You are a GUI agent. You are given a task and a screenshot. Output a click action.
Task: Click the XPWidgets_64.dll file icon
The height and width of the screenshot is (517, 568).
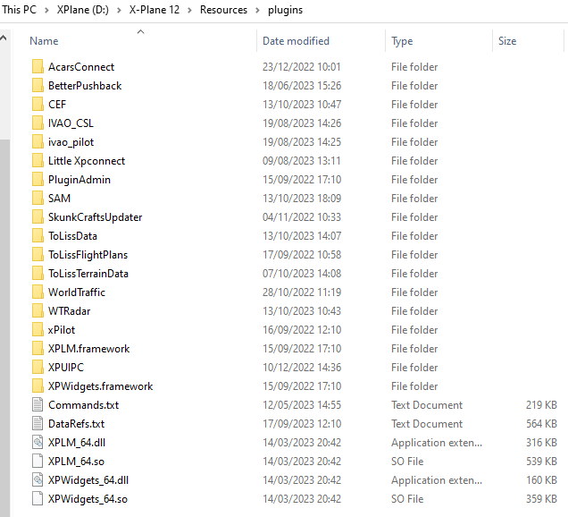click(x=38, y=480)
